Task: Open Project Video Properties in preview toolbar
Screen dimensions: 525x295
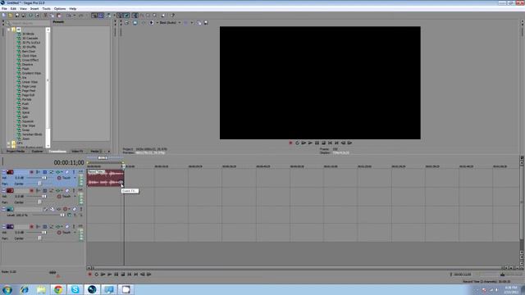Action: point(127,23)
